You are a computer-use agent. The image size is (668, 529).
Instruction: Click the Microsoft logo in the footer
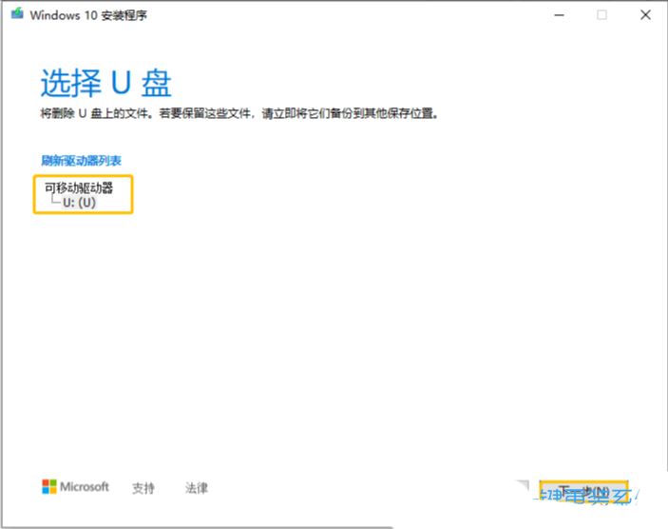point(75,487)
